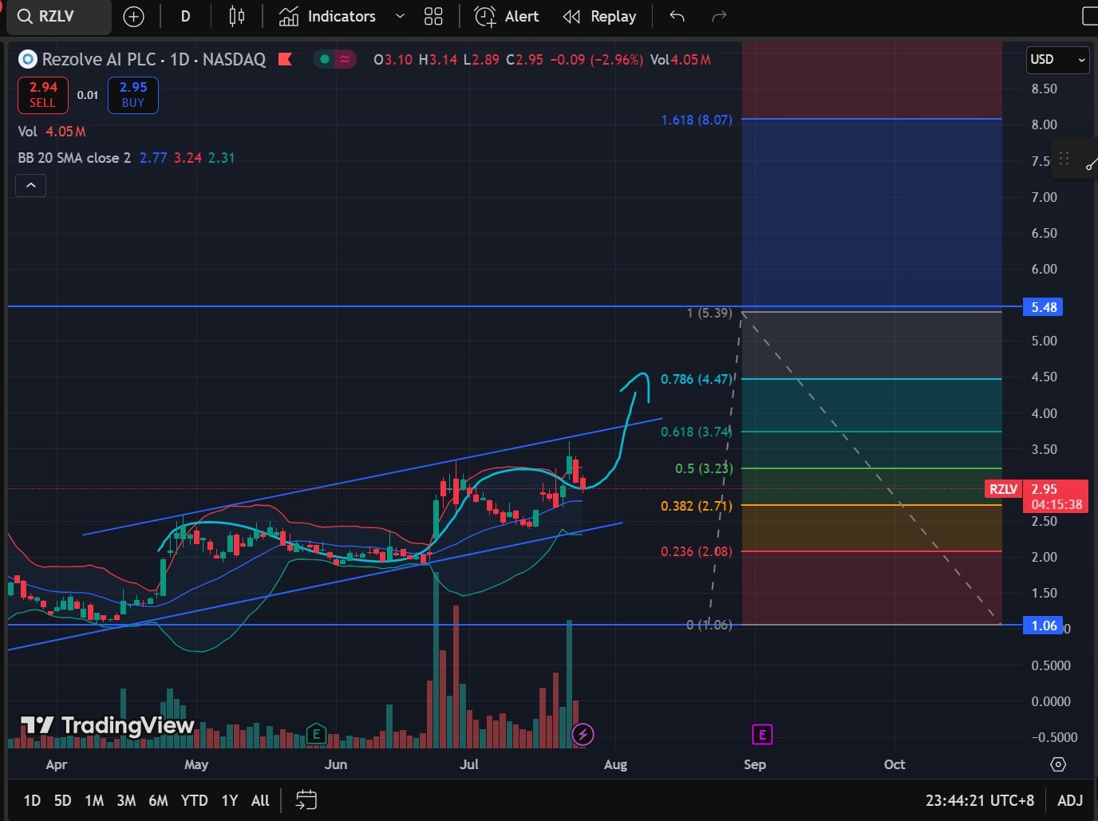Screen dimensions: 1098x821
Task: Switch to the 1Y time range
Action: pos(229,800)
